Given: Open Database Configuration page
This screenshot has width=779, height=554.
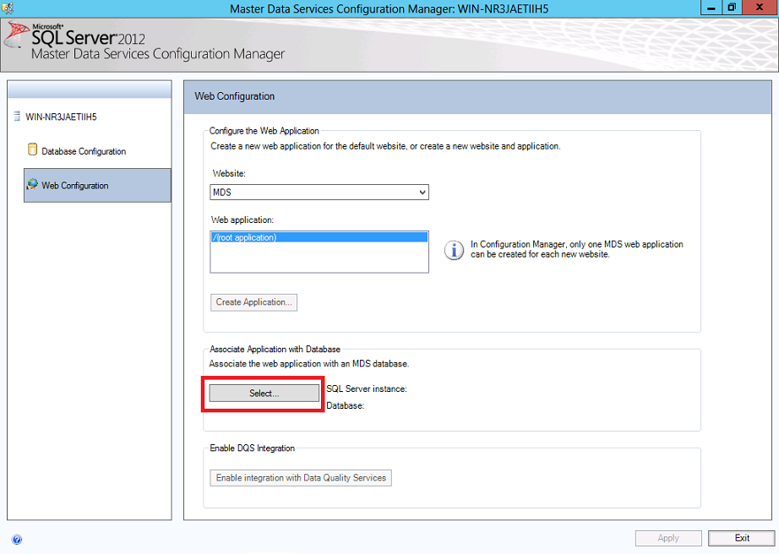Looking at the screenshot, I should pyautogui.click(x=84, y=151).
